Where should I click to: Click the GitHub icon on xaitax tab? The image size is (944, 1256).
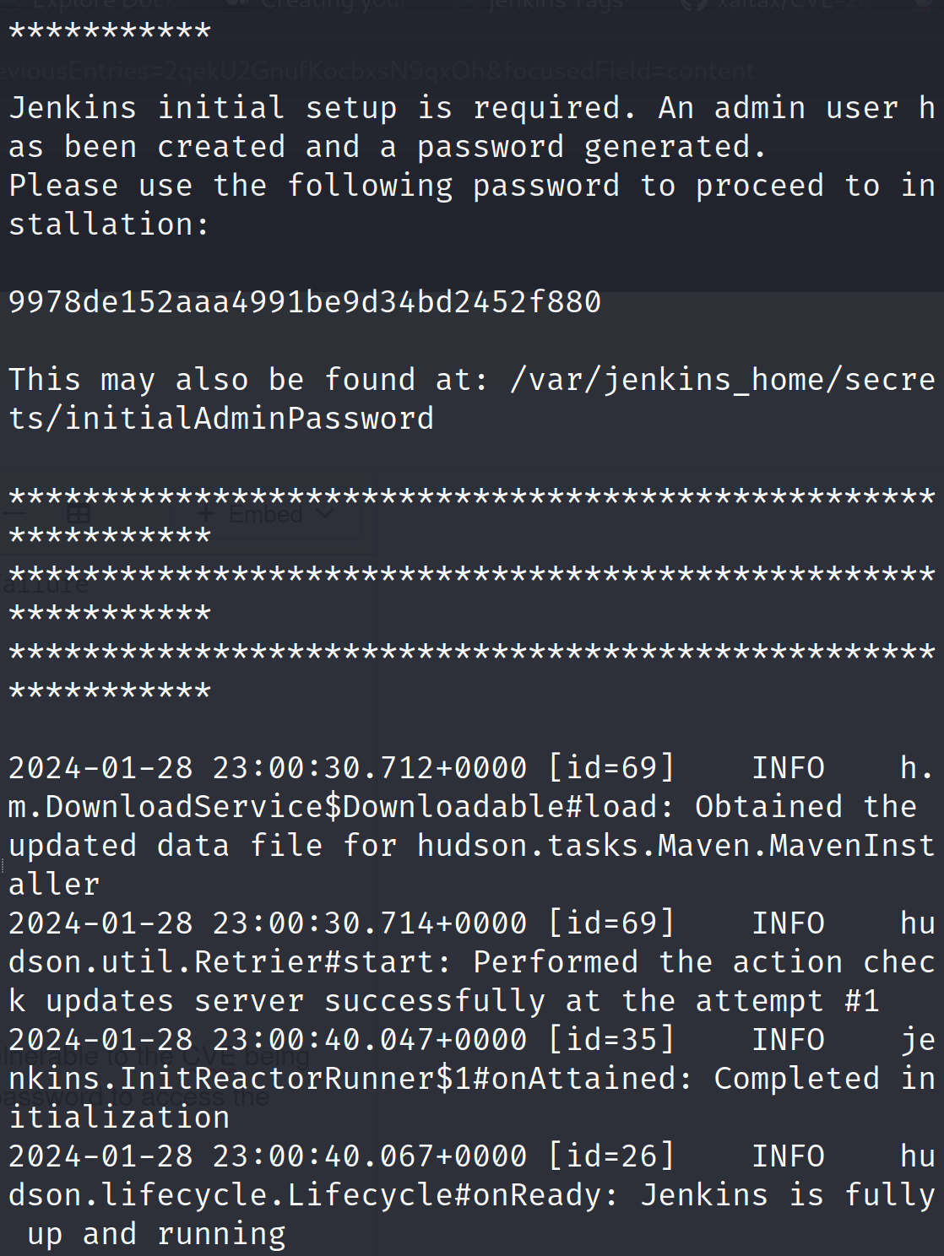pos(694,4)
